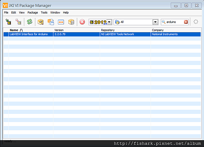This screenshot has width=204, height=147.
Task: Sort by the Version column header
Action: click(76, 30)
